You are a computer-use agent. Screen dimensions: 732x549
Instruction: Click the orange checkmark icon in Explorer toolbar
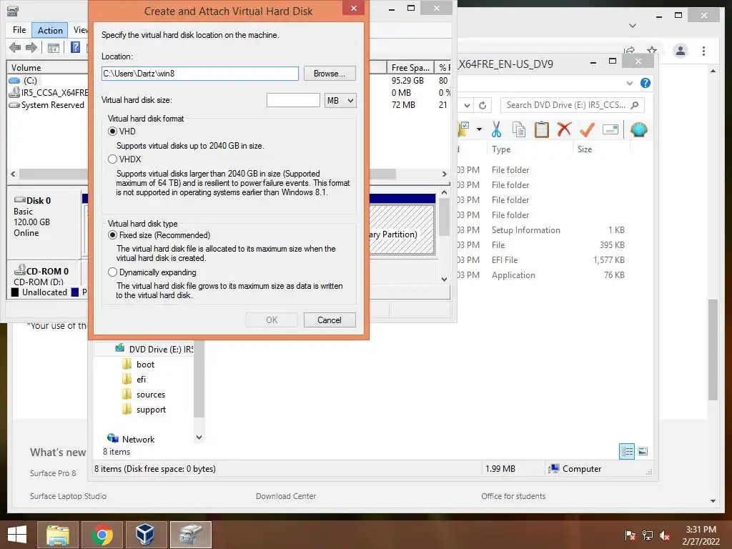[587, 129]
